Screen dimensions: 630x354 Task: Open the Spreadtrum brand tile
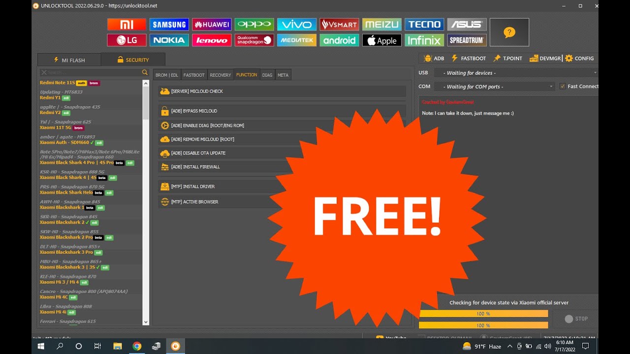point(467,40)
